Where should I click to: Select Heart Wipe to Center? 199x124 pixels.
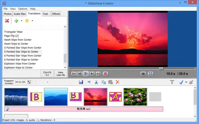16,44
